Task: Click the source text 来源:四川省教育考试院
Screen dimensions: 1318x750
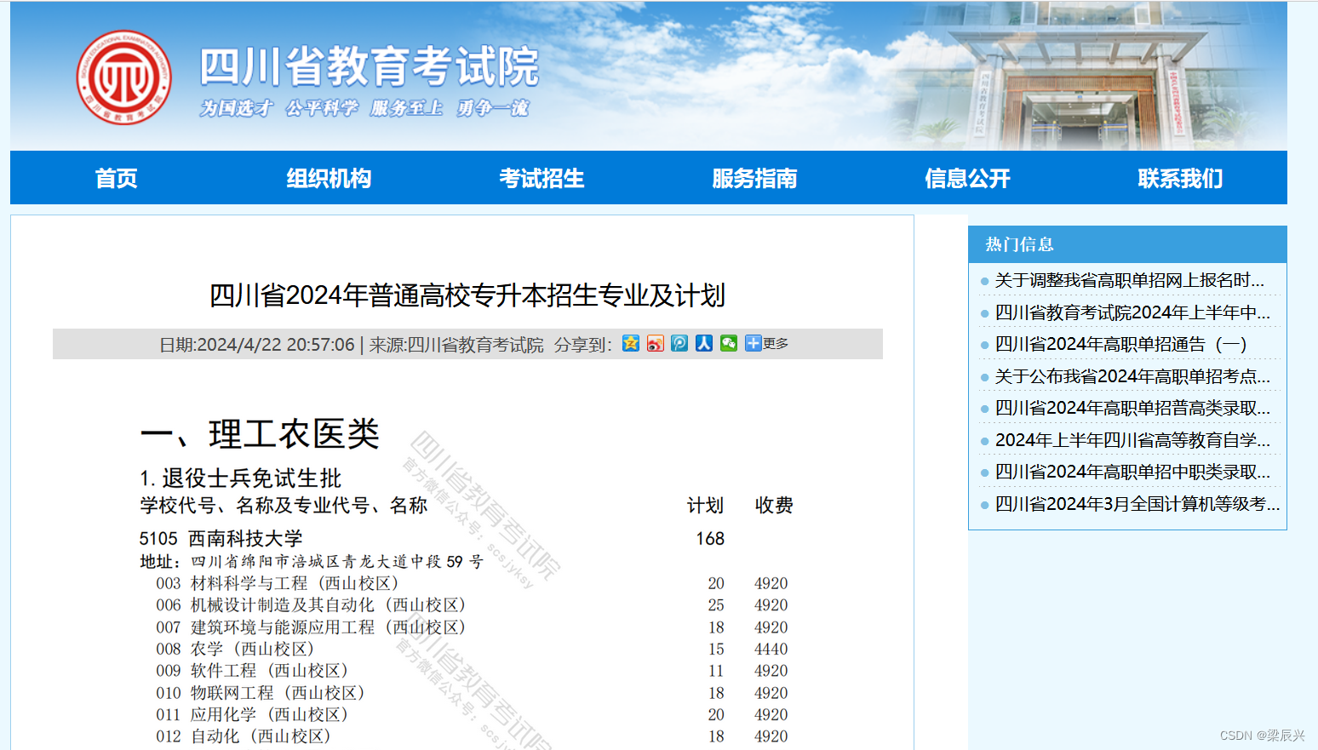Action: point(456,345)
